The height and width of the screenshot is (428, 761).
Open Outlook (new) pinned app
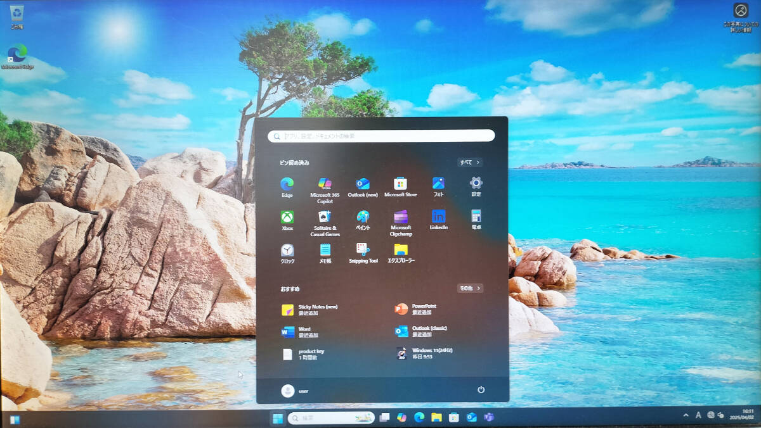point(363,187)
